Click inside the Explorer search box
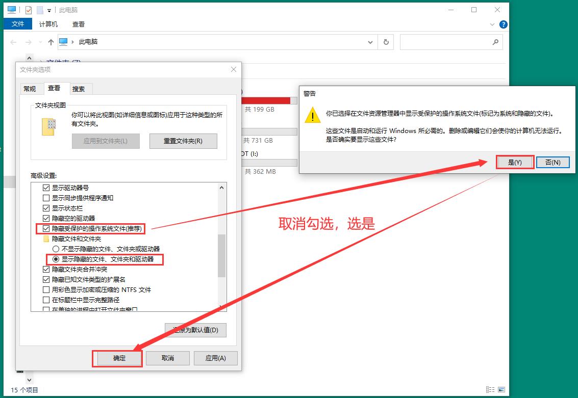This screenshot has height=398, width=578. 449,42
